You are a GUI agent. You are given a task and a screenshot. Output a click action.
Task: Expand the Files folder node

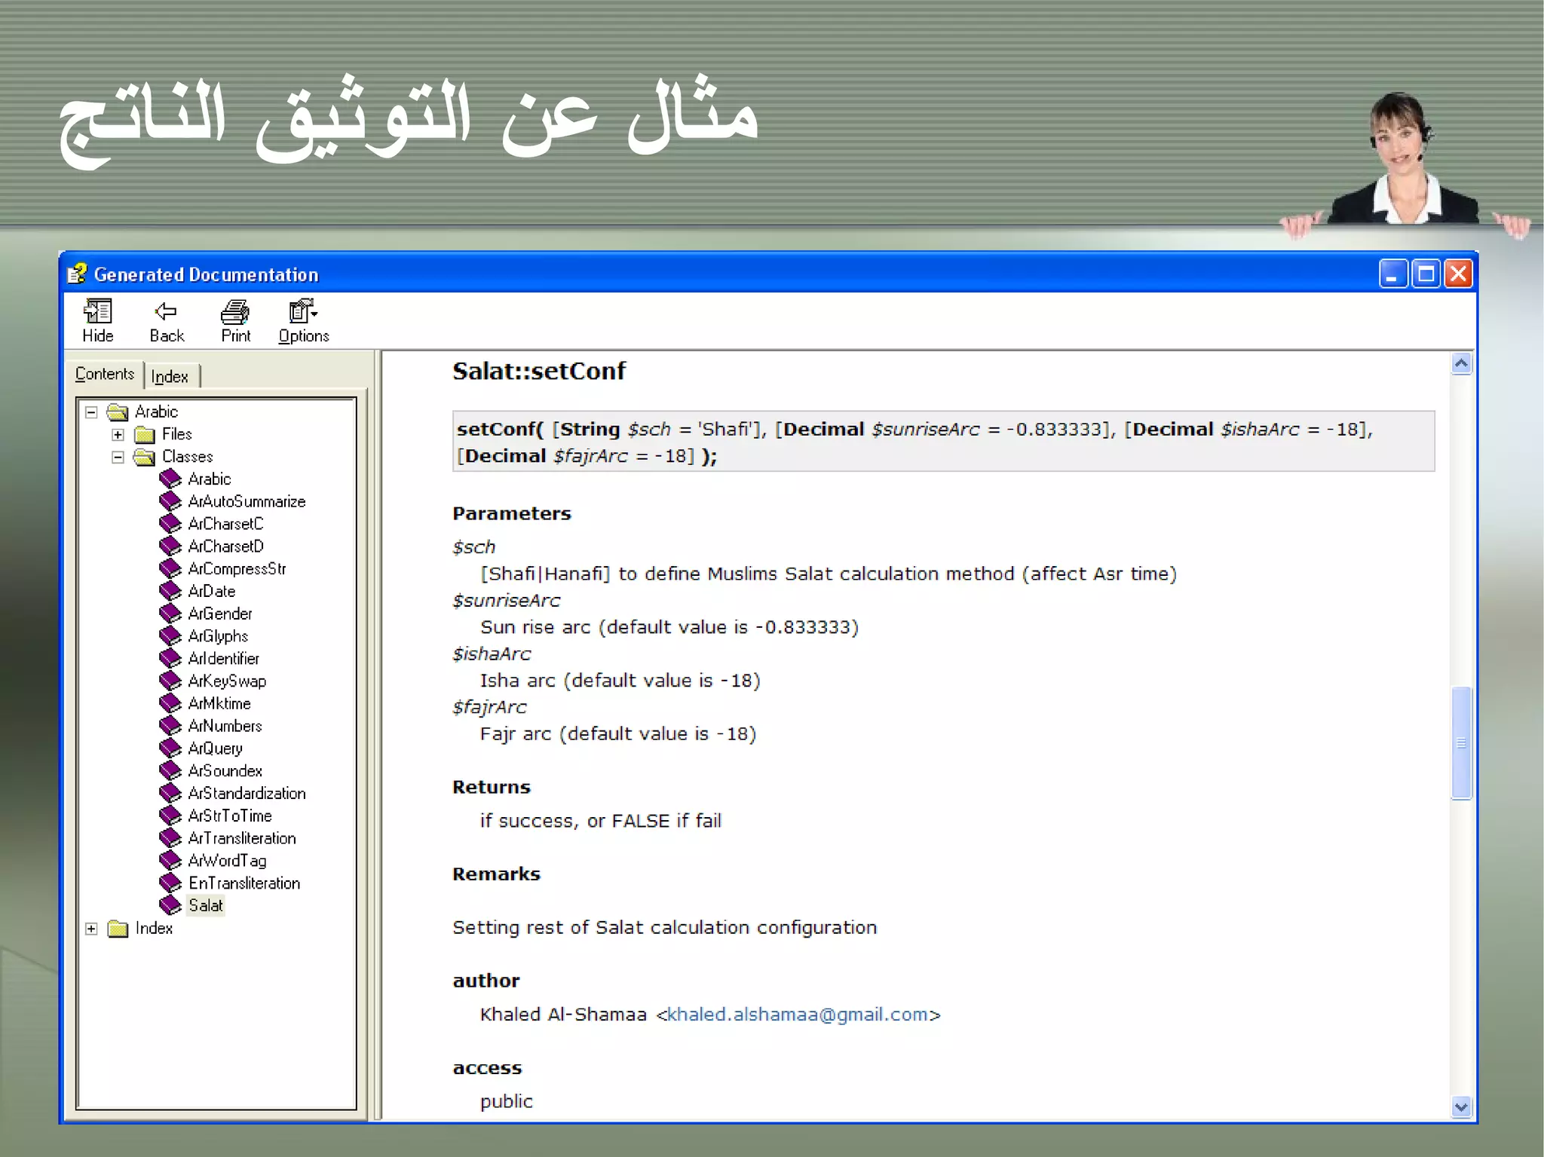(x=118, y=435)
